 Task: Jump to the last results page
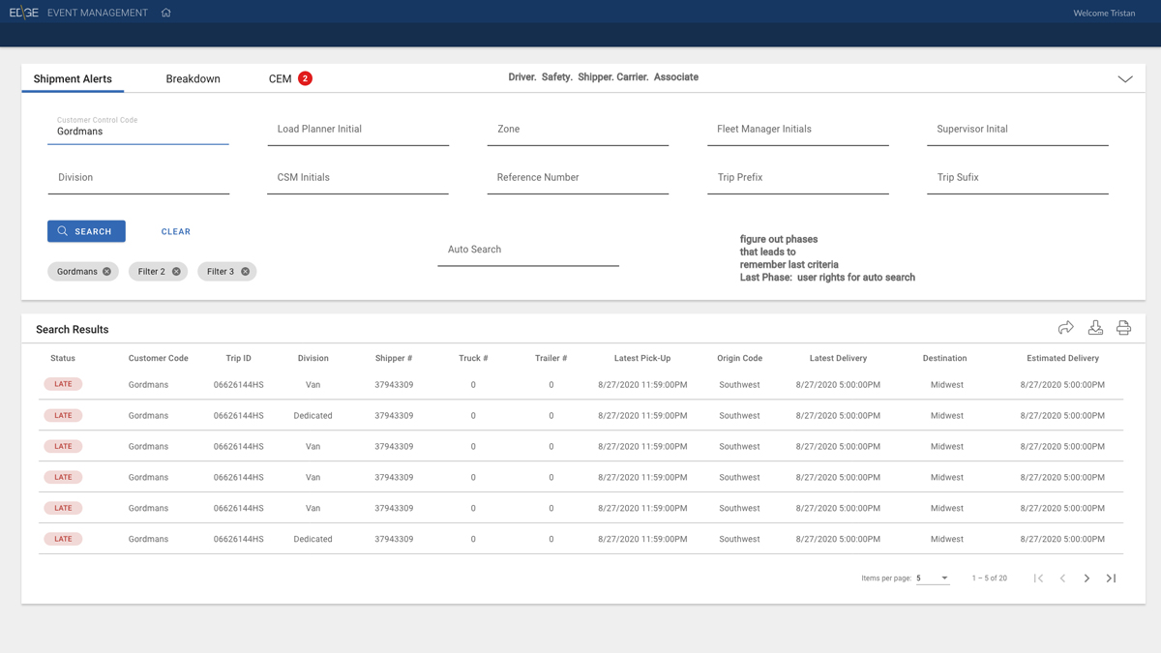(x=1112, y=579)
